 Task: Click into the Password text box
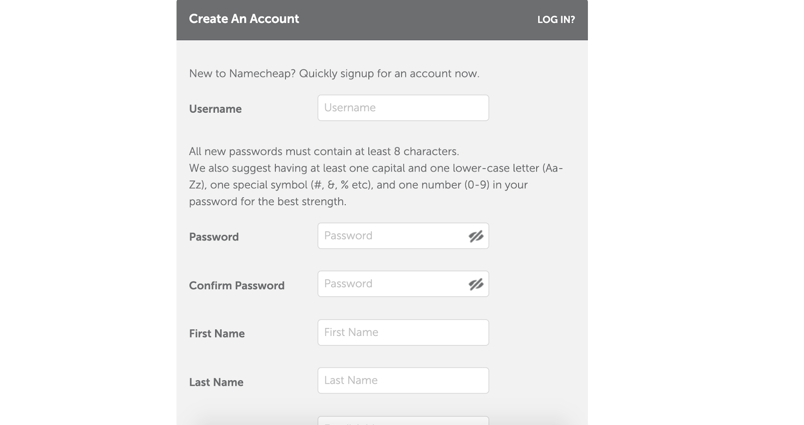click(x=392, y=236)
